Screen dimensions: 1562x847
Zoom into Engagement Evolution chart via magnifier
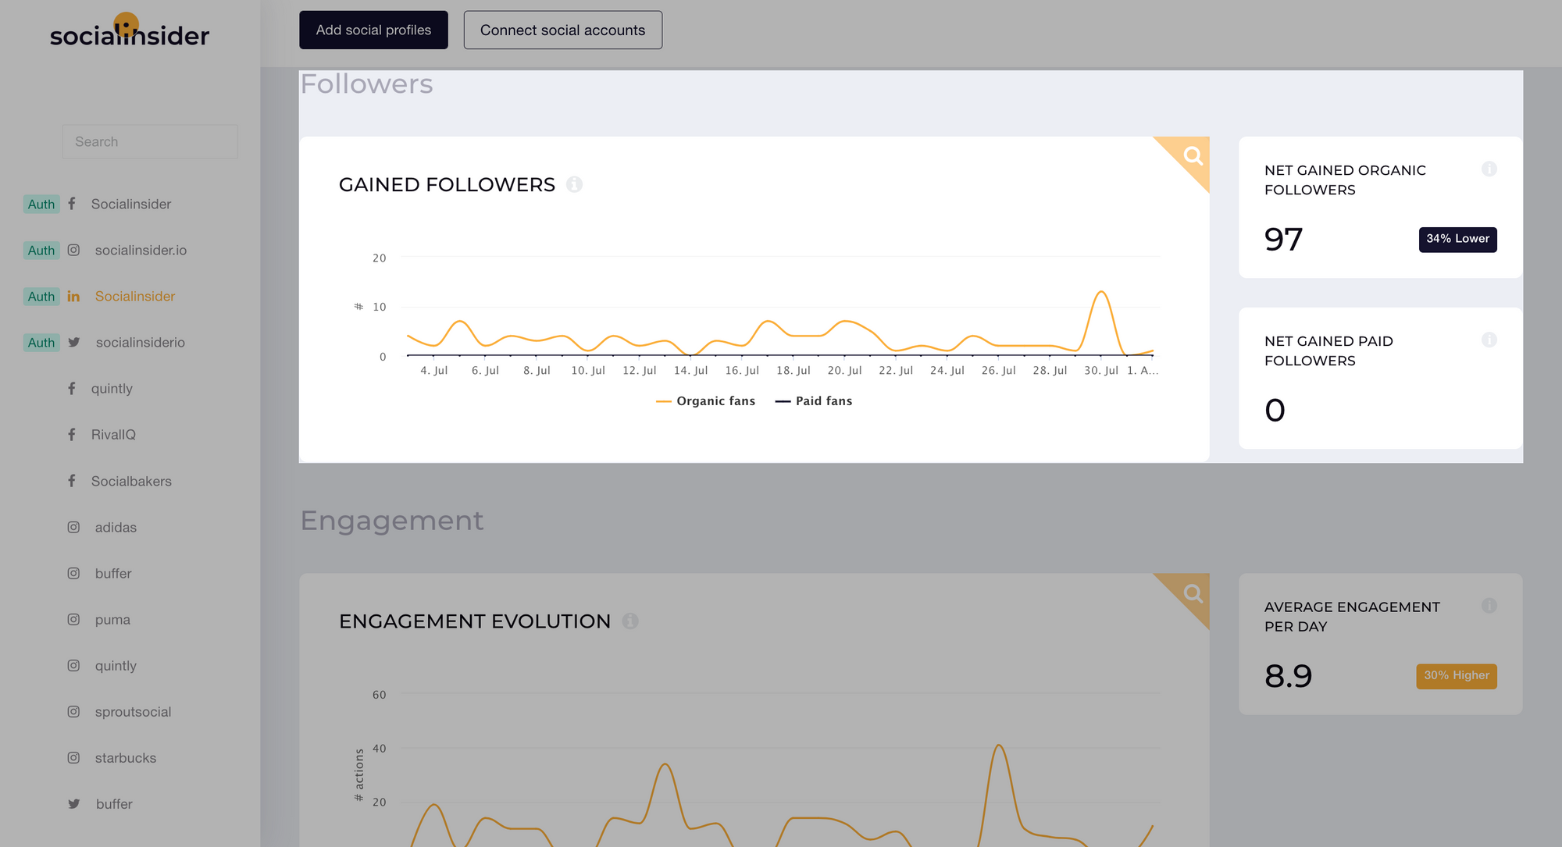click(x=1192, y=593)
